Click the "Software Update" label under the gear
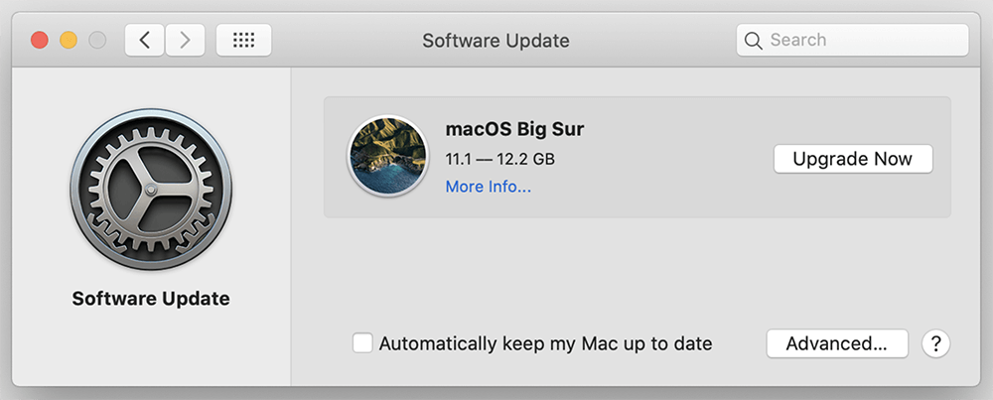The width and height of the screenshot is (993, 400). point(151,298)
